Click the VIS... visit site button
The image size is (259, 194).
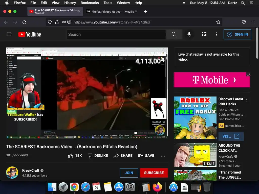[x=231, y=136]
